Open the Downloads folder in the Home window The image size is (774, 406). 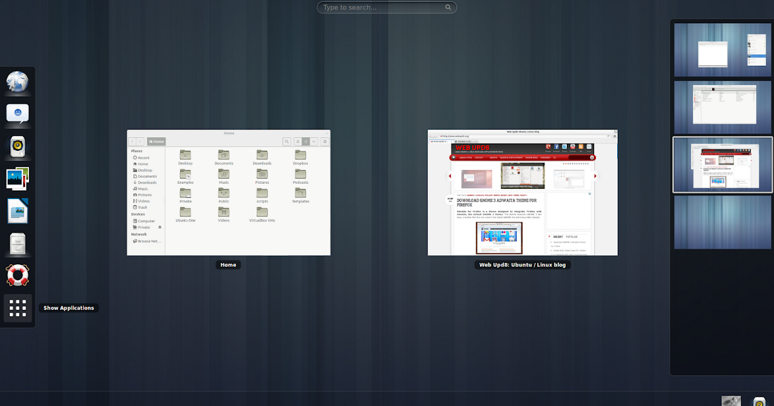coord(262,157)
